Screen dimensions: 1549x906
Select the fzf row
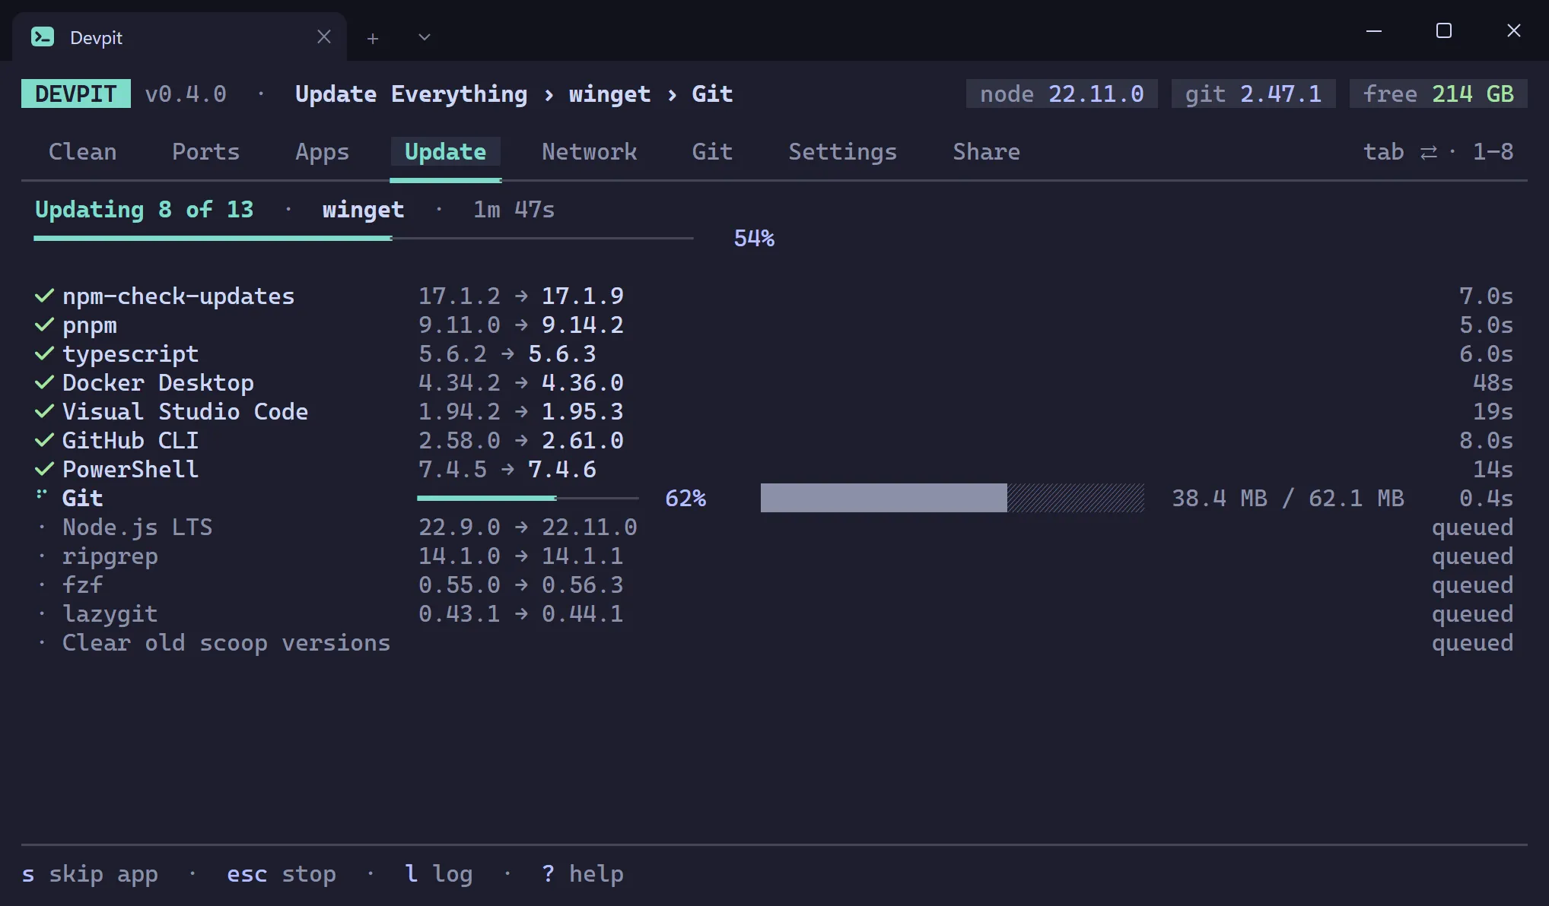pyautogui.click(x=774, y=584)
